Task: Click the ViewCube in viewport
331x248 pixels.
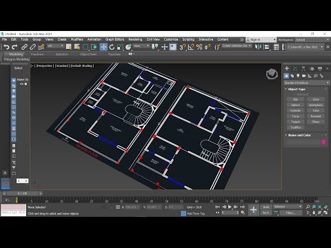Action: pyautogui.click(x=272, y=74)
